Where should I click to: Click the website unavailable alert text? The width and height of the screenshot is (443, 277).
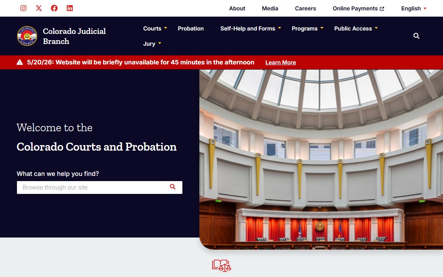coord(141,62)
